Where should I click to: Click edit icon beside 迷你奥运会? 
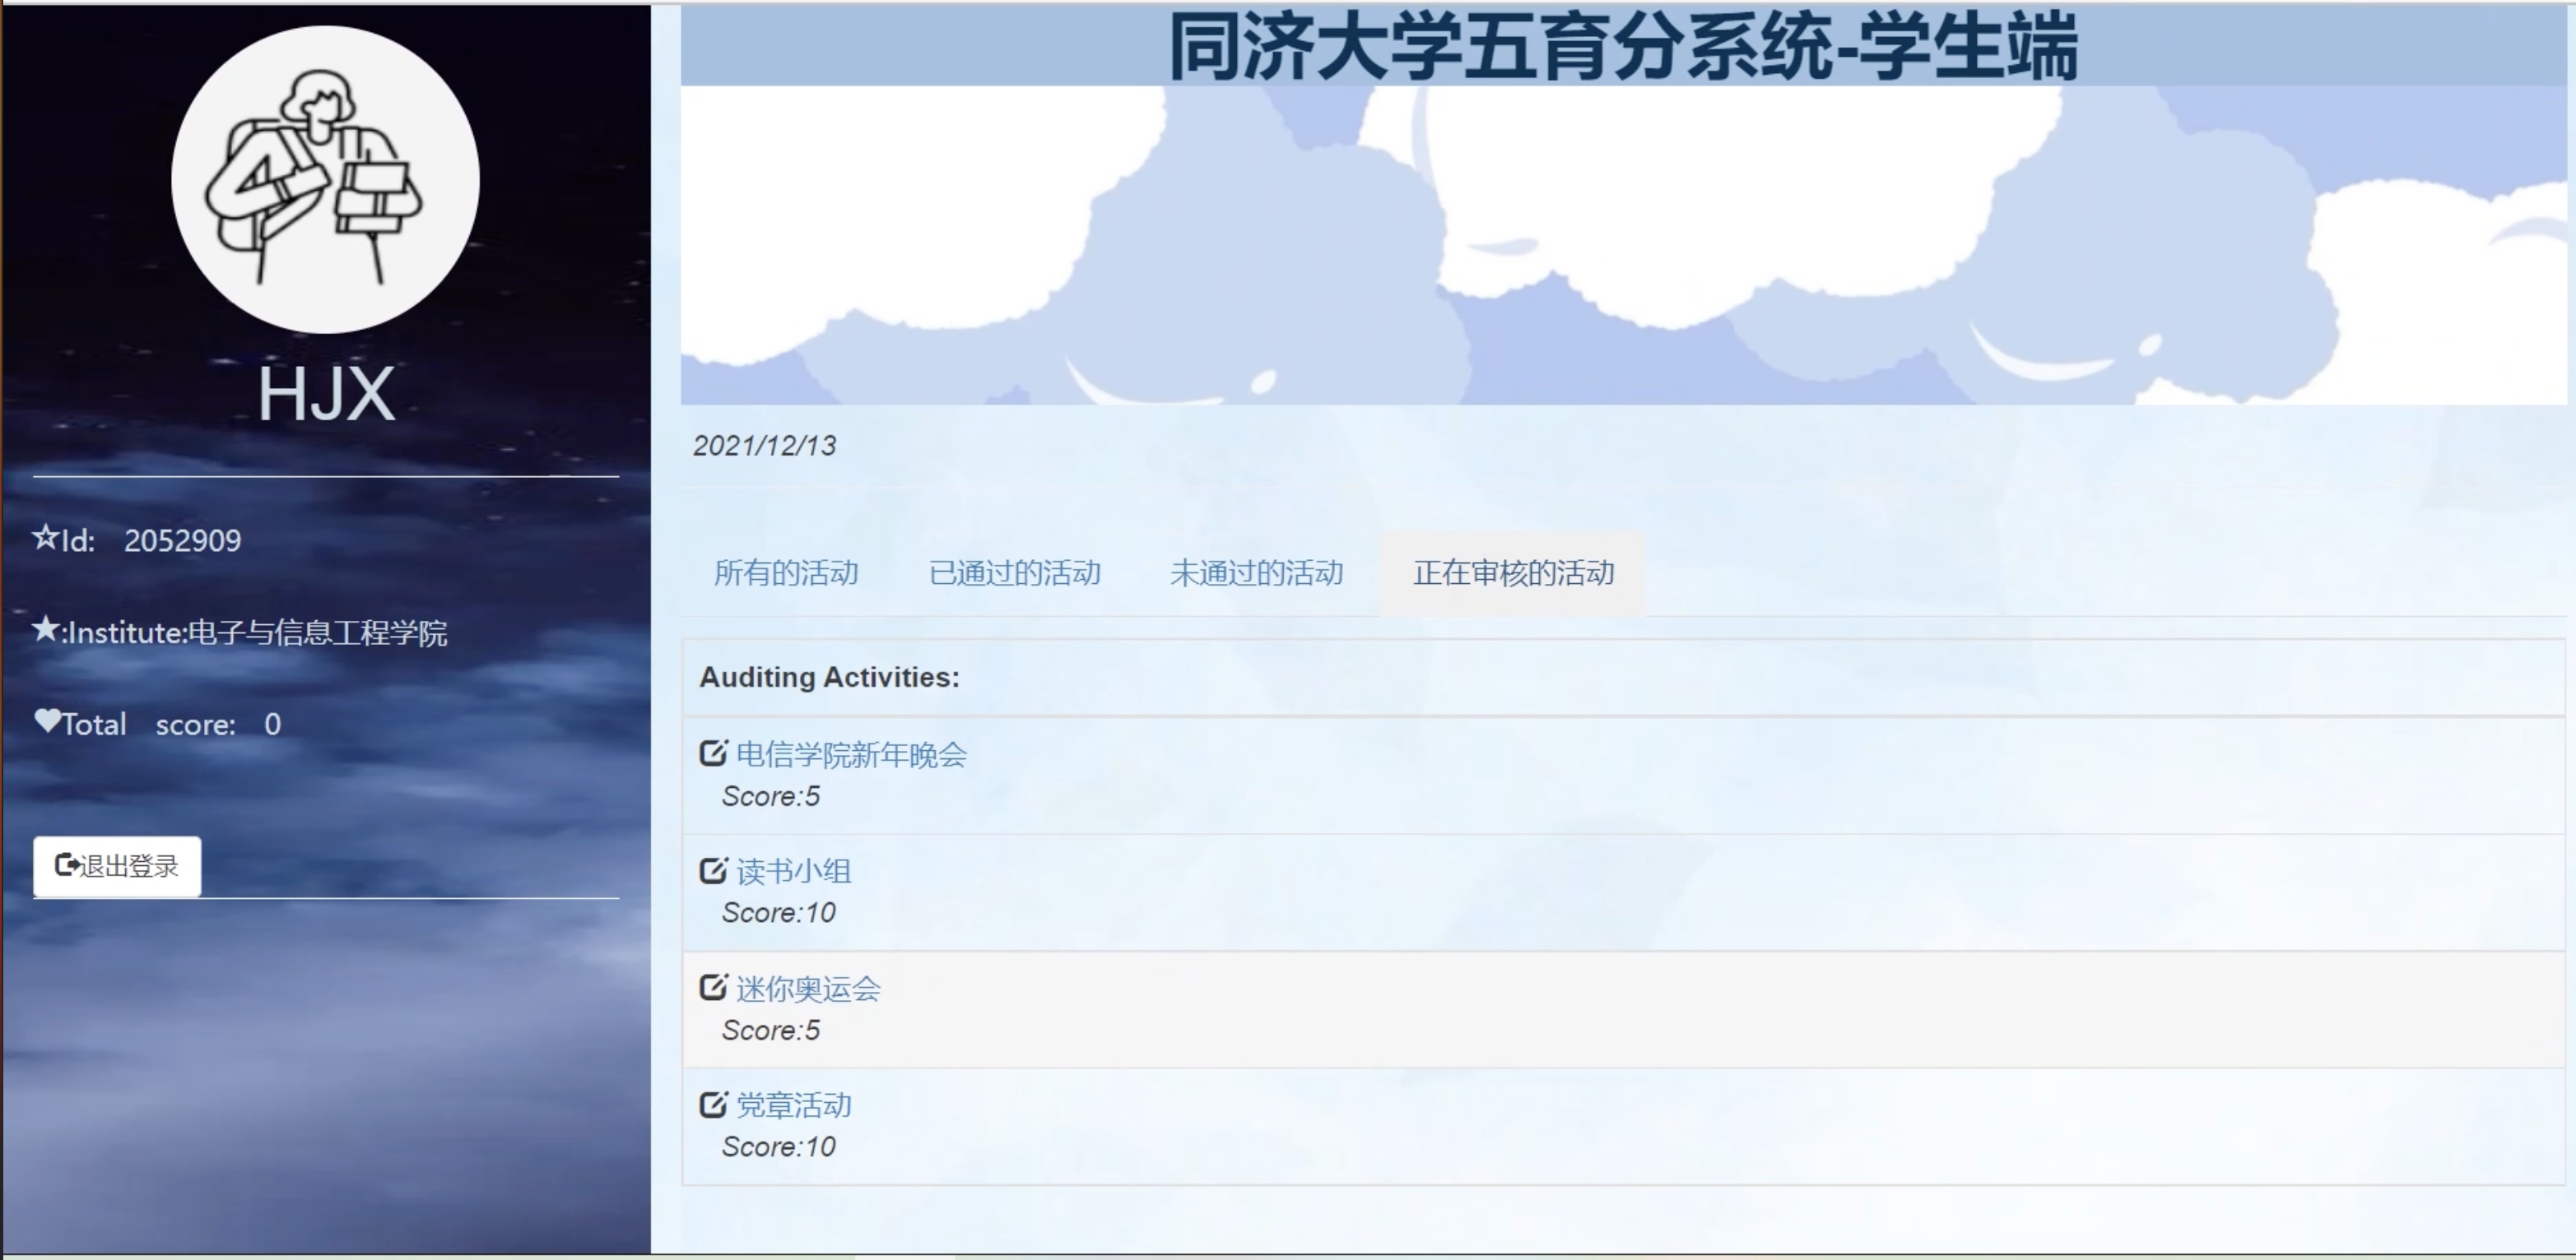tap(713, 987)
